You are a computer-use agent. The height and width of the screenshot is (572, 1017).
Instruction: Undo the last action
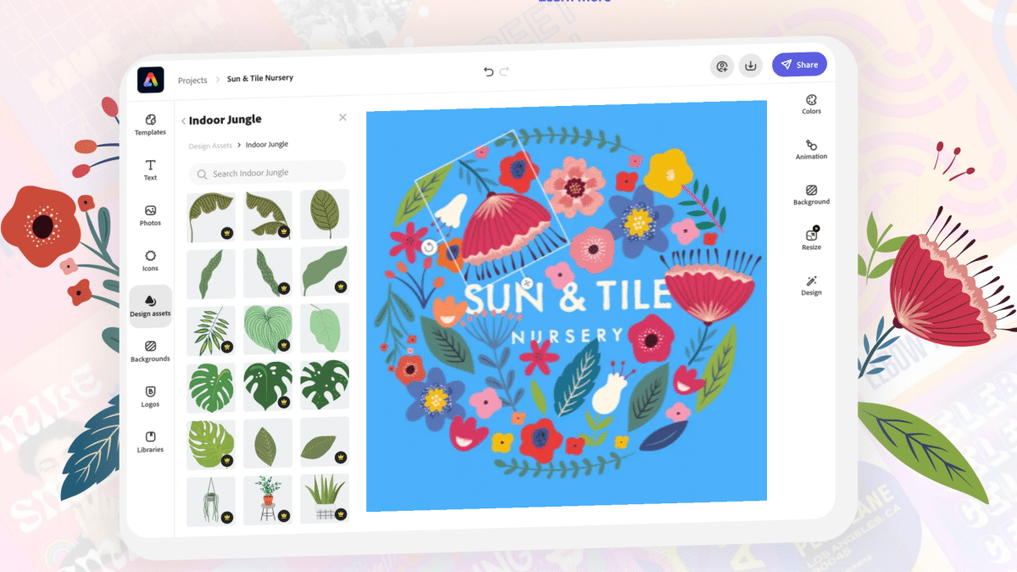tap(488, 72)
